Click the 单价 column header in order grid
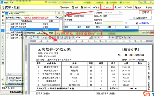Viewport: 154px width, 96px height. tap(98, 27)
